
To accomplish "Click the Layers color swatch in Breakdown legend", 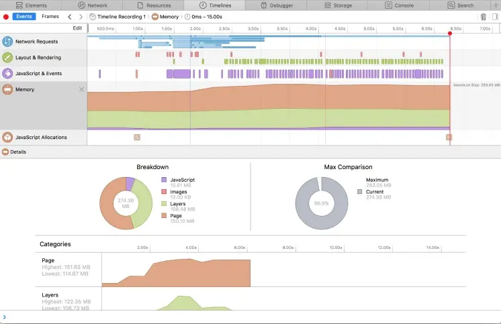I will pyautogui.click(x=164, y=204).
